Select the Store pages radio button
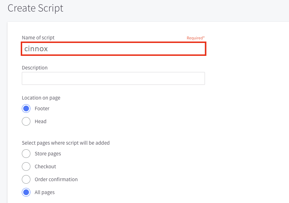The image size is (289, 203). (26, 154)
